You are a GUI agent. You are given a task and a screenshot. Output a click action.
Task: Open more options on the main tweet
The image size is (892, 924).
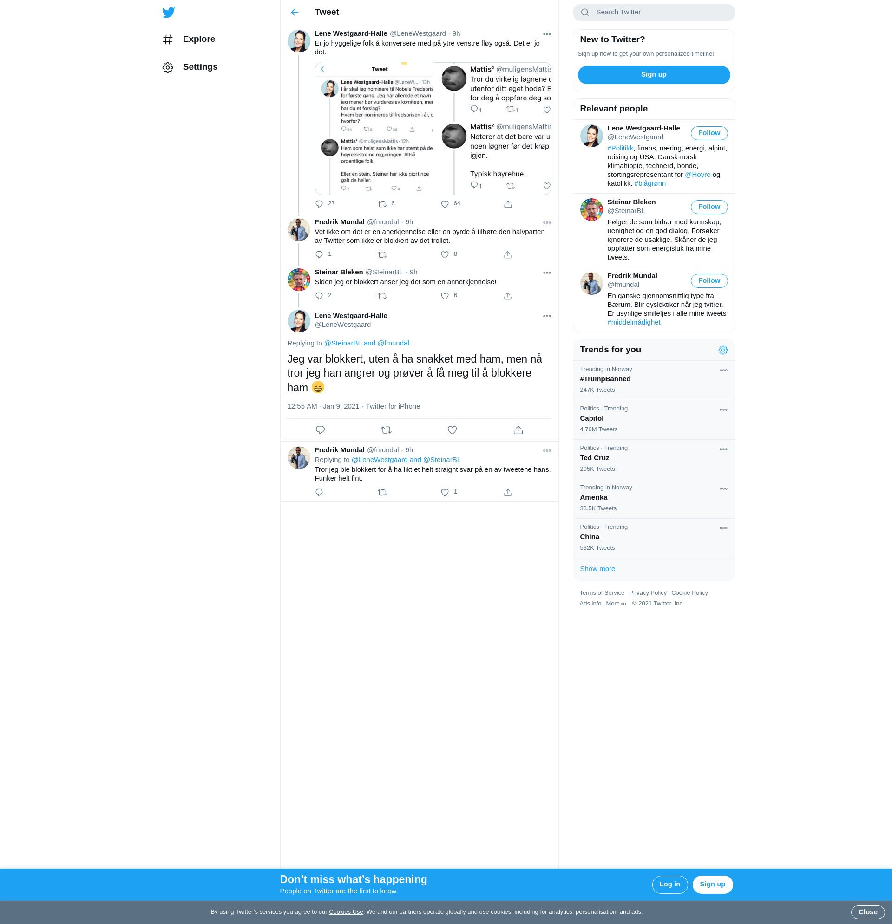(547, 316)
